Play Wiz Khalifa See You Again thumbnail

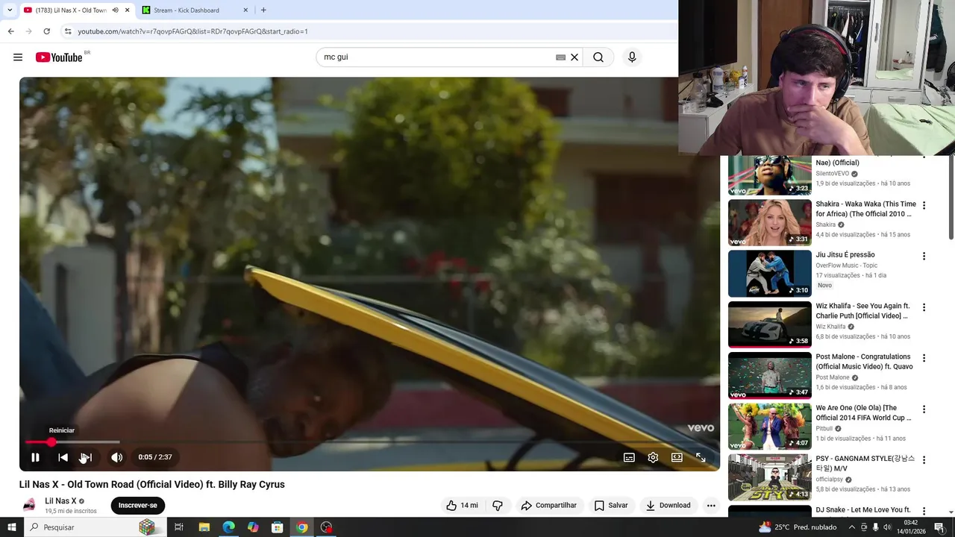pyautogui.click(x=769, y=324)
